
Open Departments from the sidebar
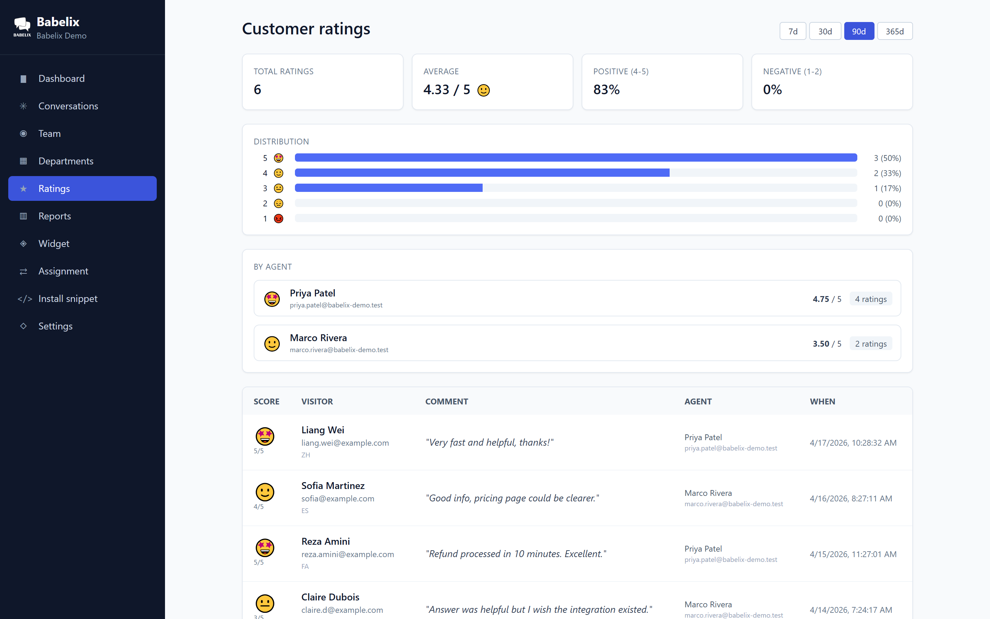[x=82, y=161]
